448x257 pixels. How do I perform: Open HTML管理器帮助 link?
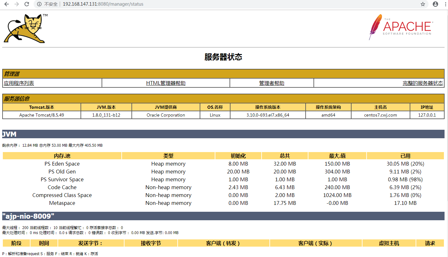tap(166, 83)
